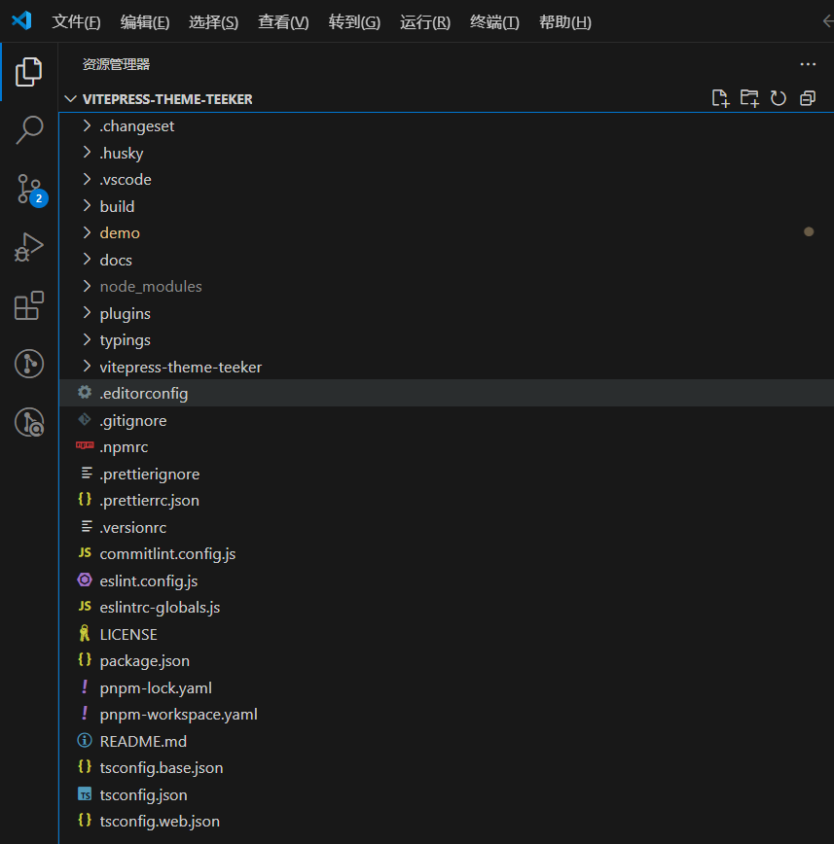The image size is (834, 844).
Task: Click the 资源管理器 panel title
Action: coord(116,64)
